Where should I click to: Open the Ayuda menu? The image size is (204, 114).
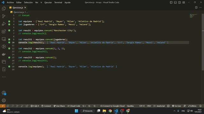pos(67,3)
